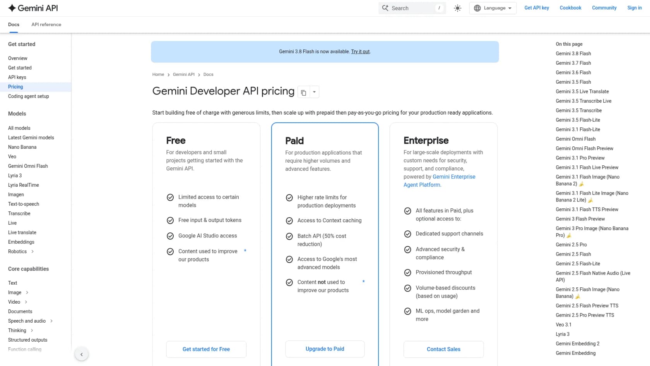
Task: Click Sign in
Action: pos(635,8)
